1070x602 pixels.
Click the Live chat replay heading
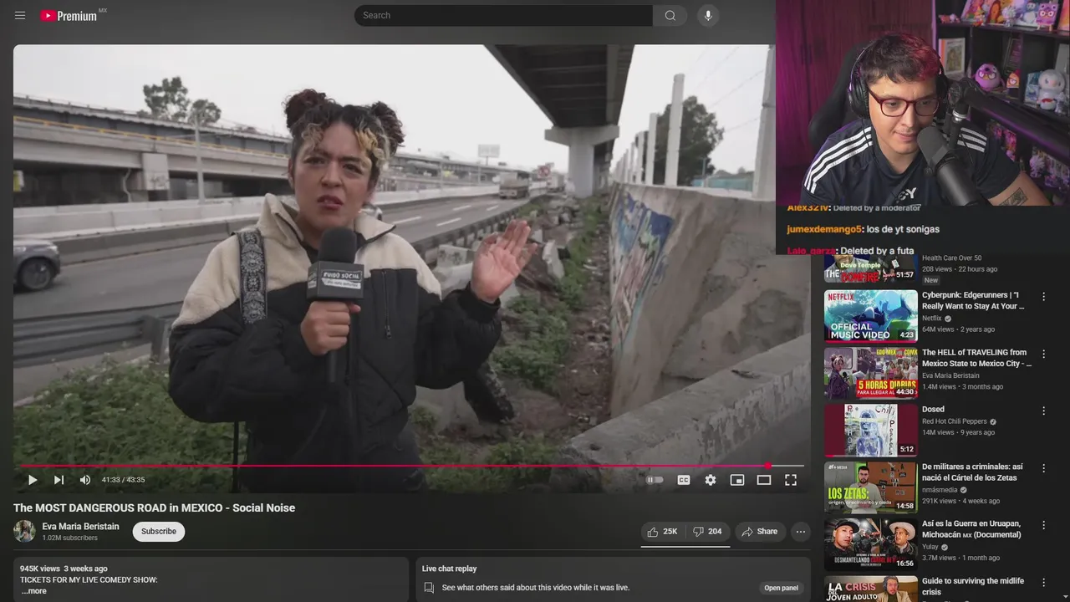(x=450, y=569)
